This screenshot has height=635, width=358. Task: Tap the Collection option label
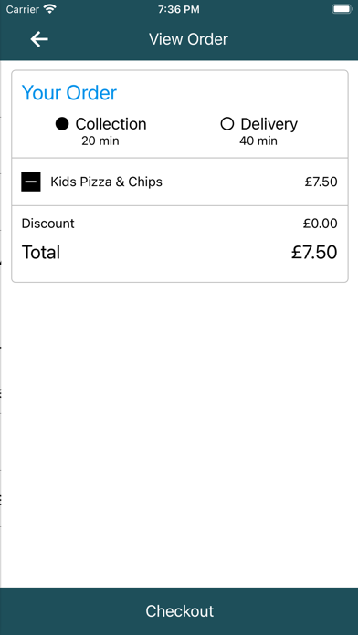[111, 124]
